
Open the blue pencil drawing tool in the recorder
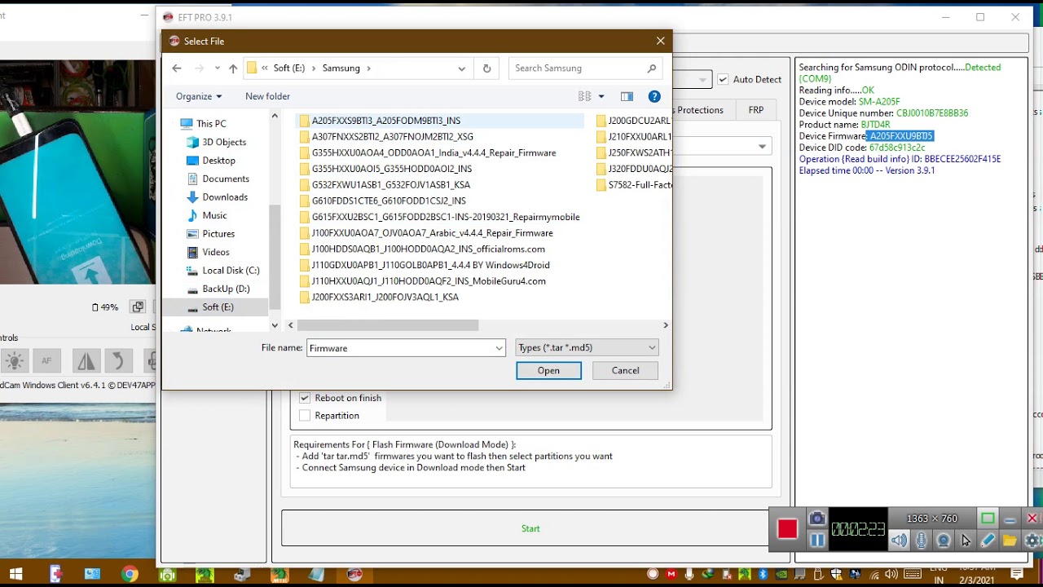point(988,540)
